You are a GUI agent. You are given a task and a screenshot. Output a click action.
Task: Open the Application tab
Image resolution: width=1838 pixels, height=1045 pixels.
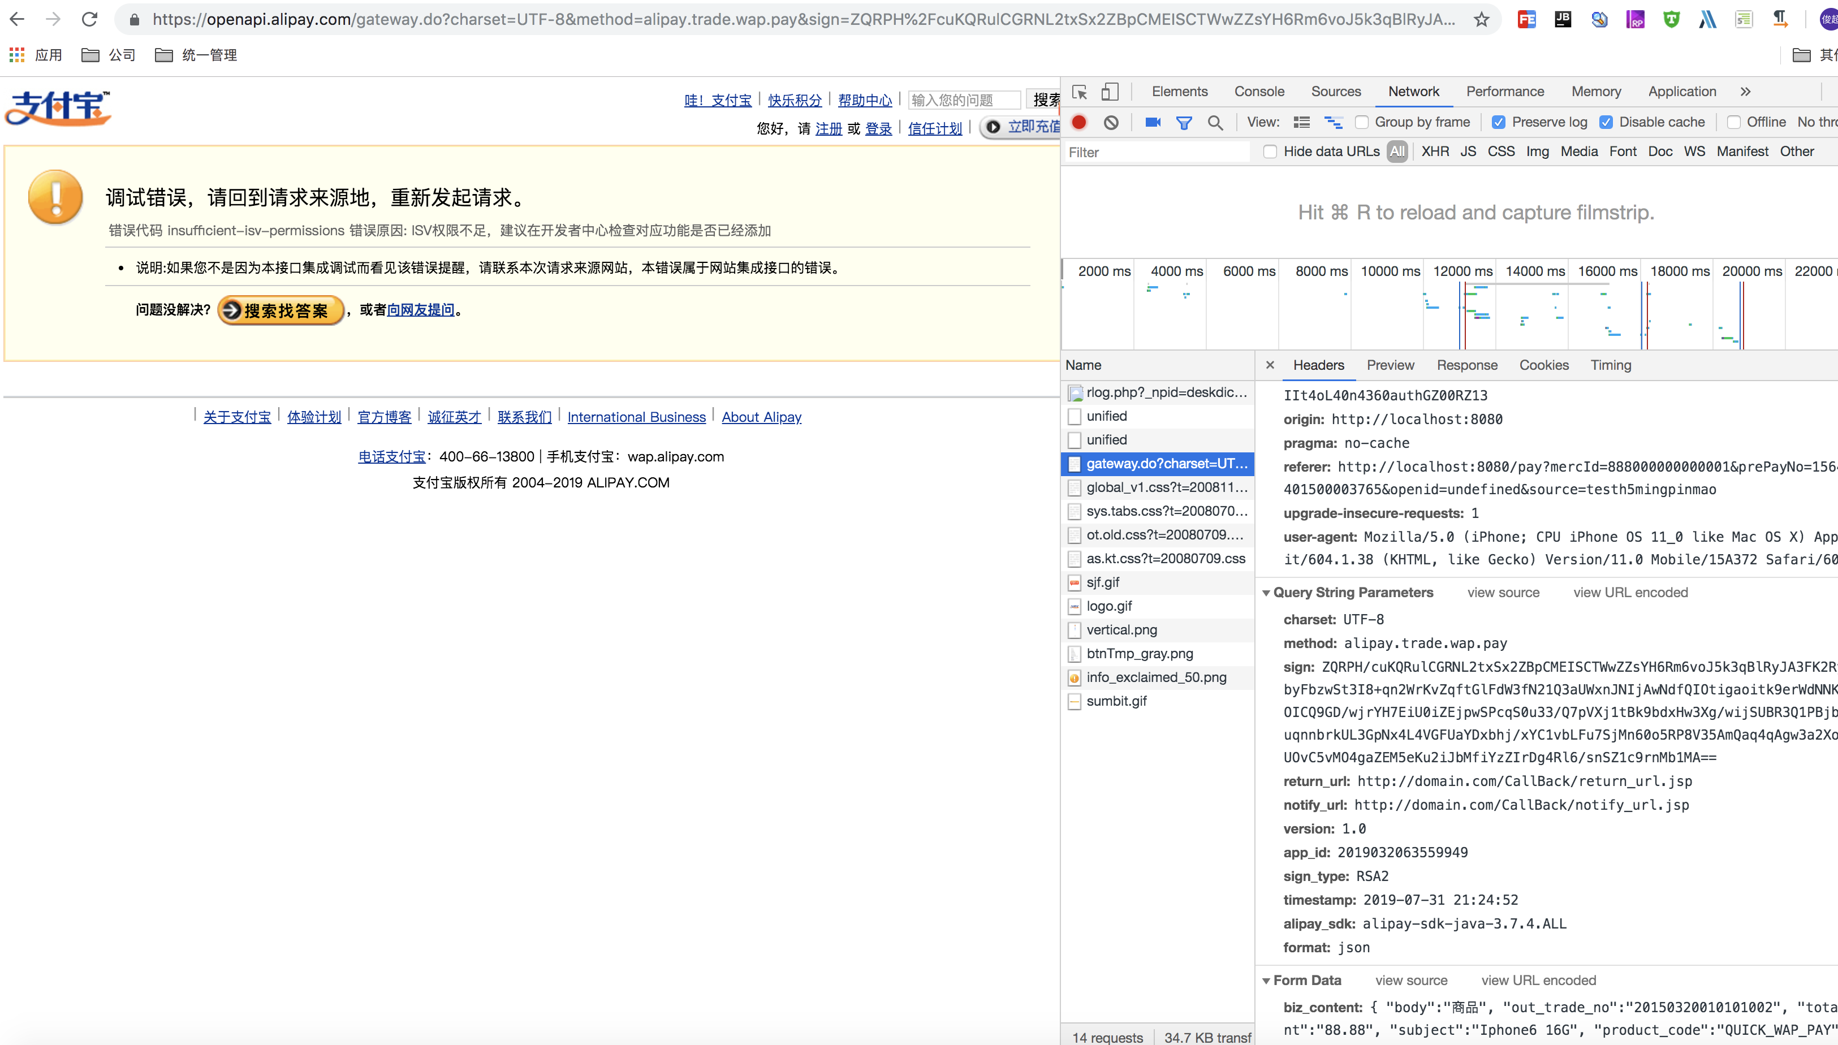pyautogui.click(x=1681, y=91)
